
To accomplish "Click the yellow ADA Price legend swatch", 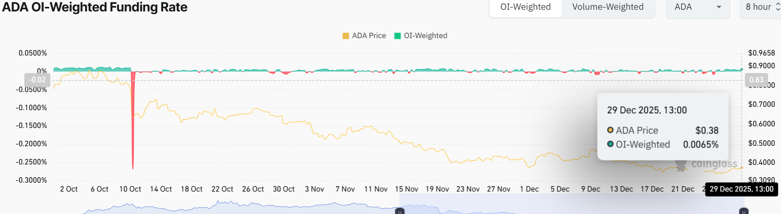I will click(x=346, y=36).
